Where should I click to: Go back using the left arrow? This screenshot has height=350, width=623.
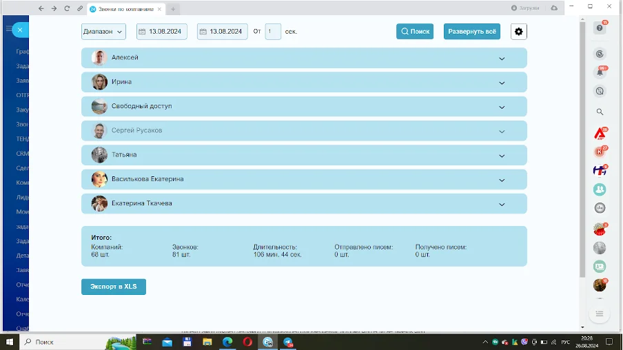pos(41,8)
